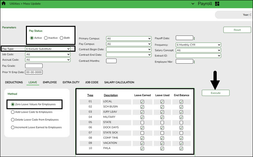Toggle Leave Earned checkbox for STATE

142,122
